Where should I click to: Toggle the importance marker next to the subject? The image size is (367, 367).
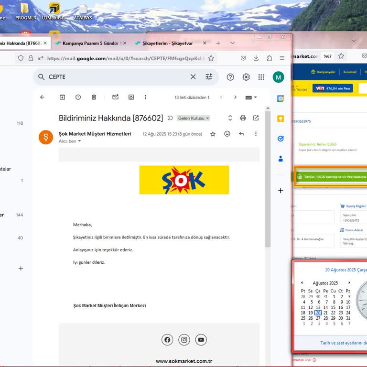pyautogui.click(x=171, y=118)
